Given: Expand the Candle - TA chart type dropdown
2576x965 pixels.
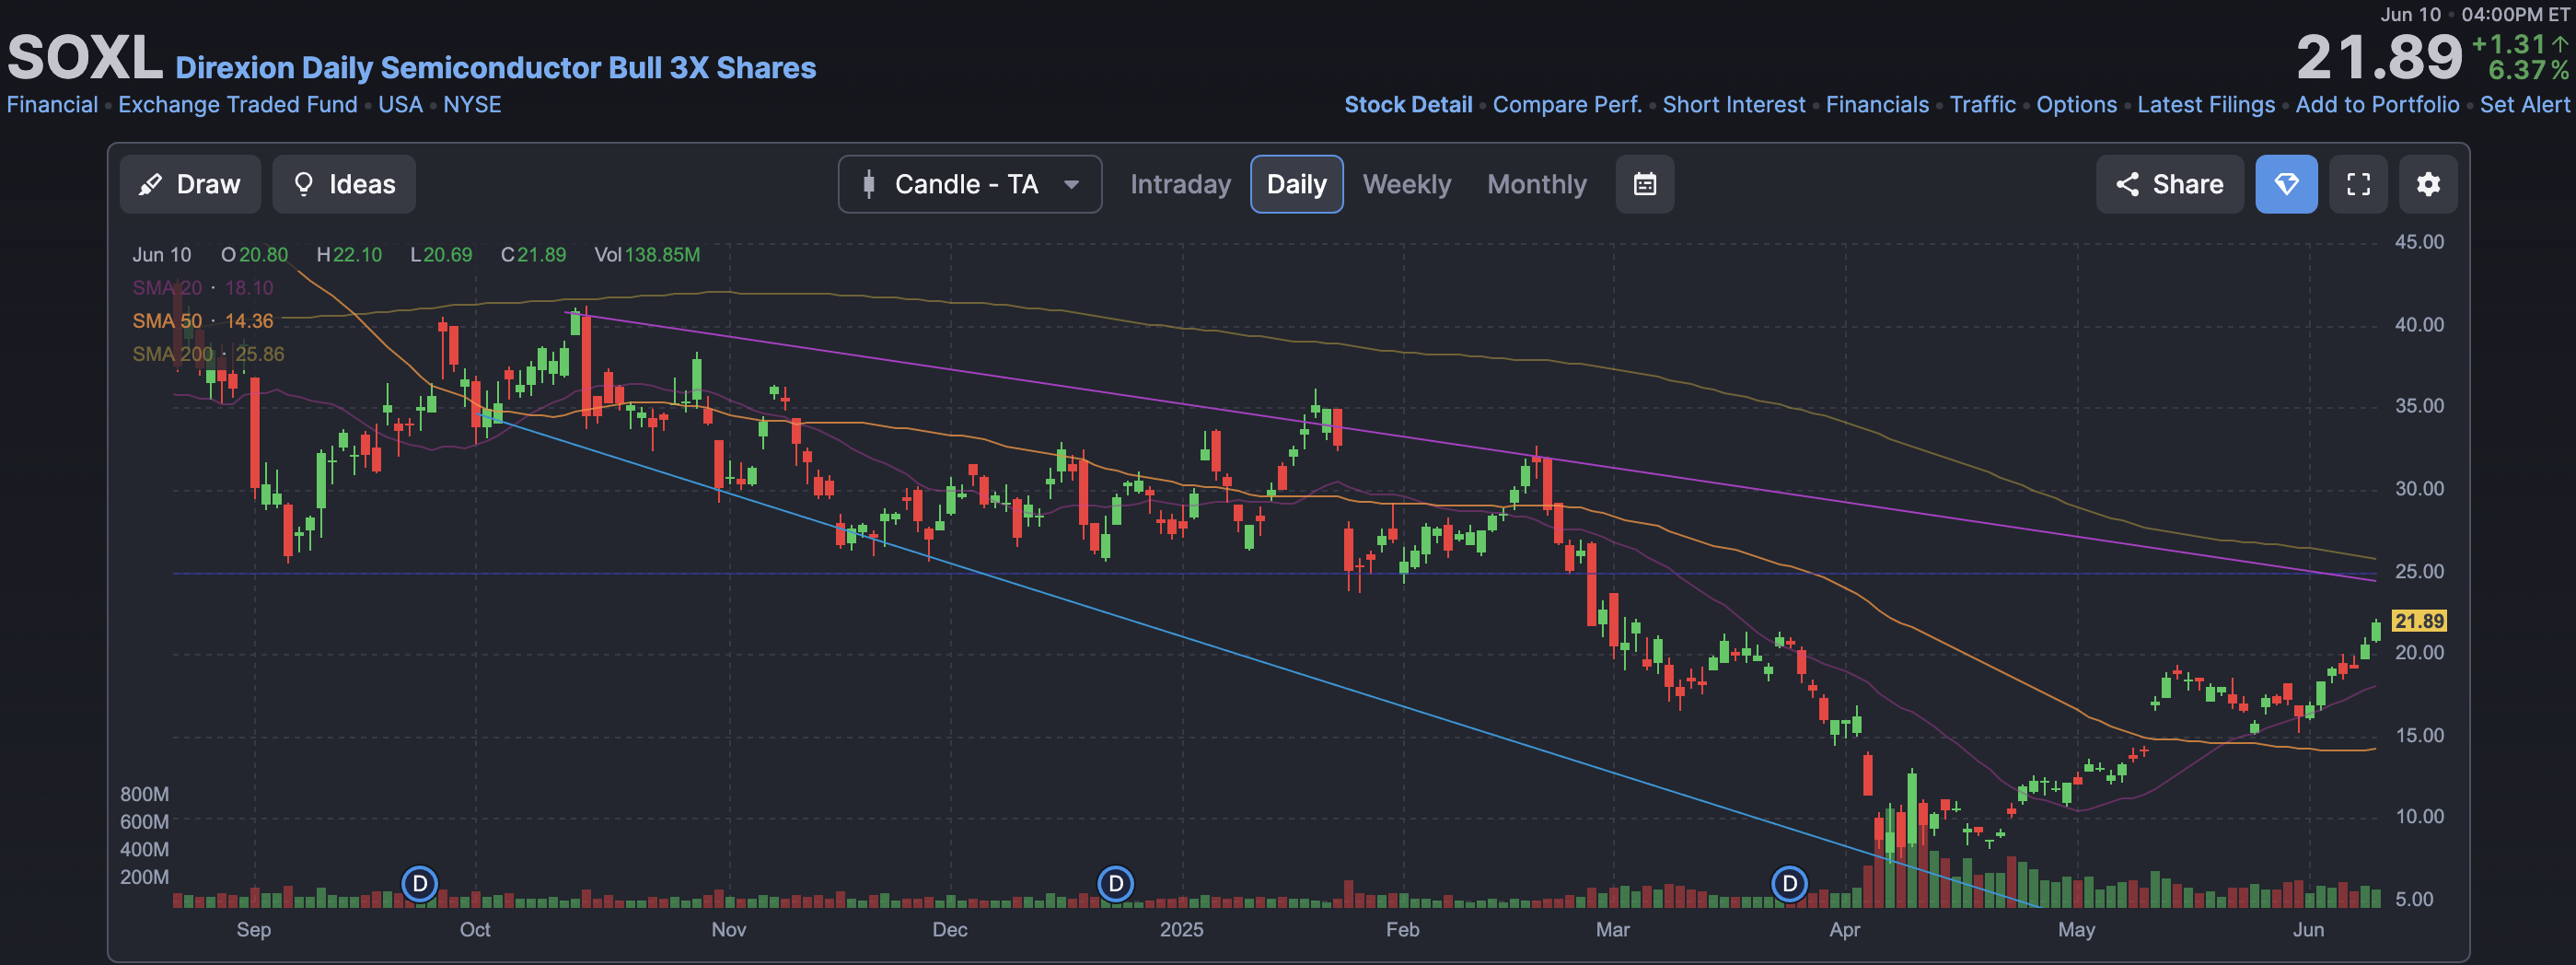Looking at the screenshot, I should pos(969,184).
